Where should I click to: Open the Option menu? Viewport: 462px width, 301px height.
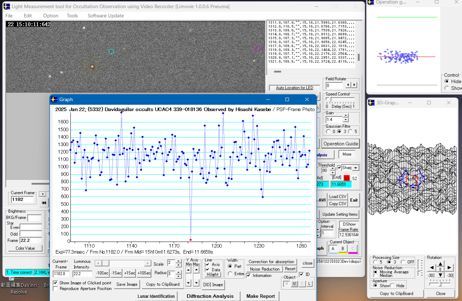coord(51,16)
